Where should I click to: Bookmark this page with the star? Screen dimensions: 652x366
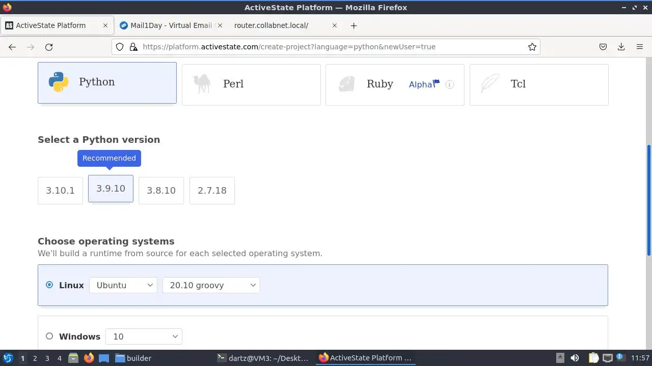tap(532, 47)
